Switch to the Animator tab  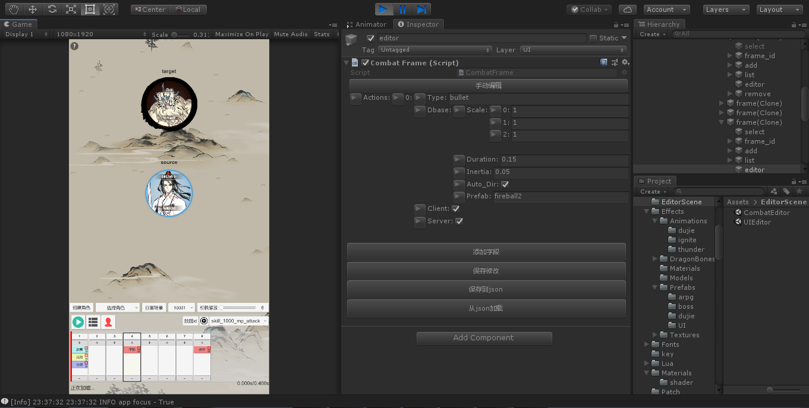pos(366,24)
